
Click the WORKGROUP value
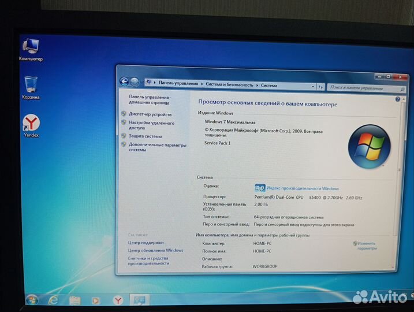click(x=265, y=266)
